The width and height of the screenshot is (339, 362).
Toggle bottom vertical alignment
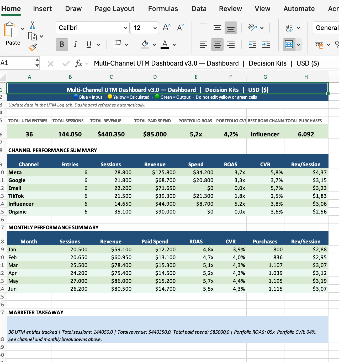231,28
